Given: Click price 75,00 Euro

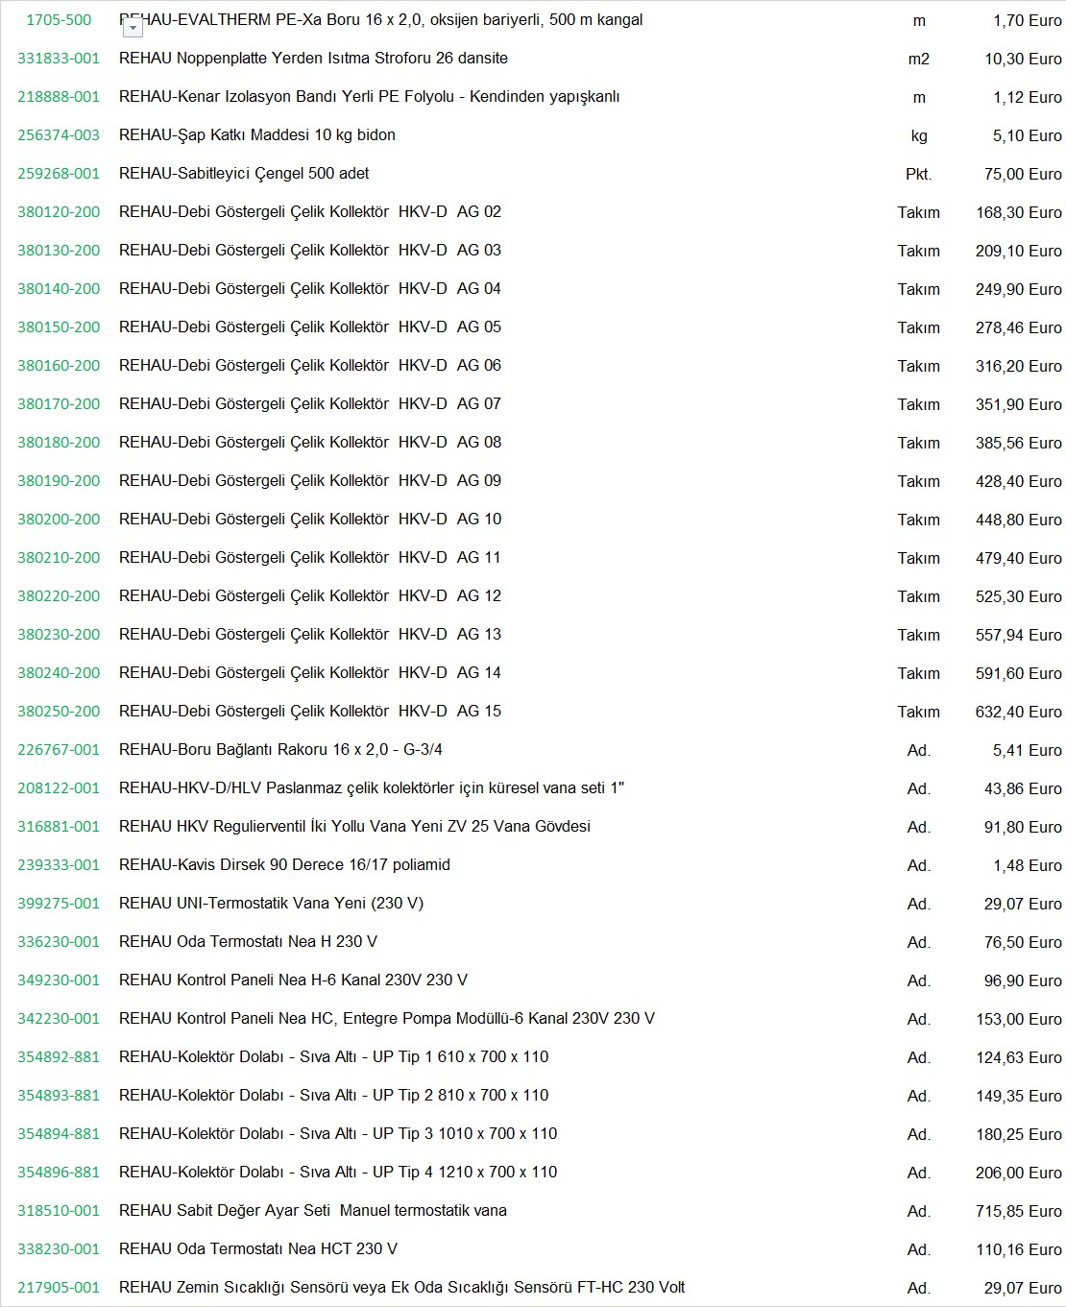Looking at the screenshot, I should [1023, 174].
